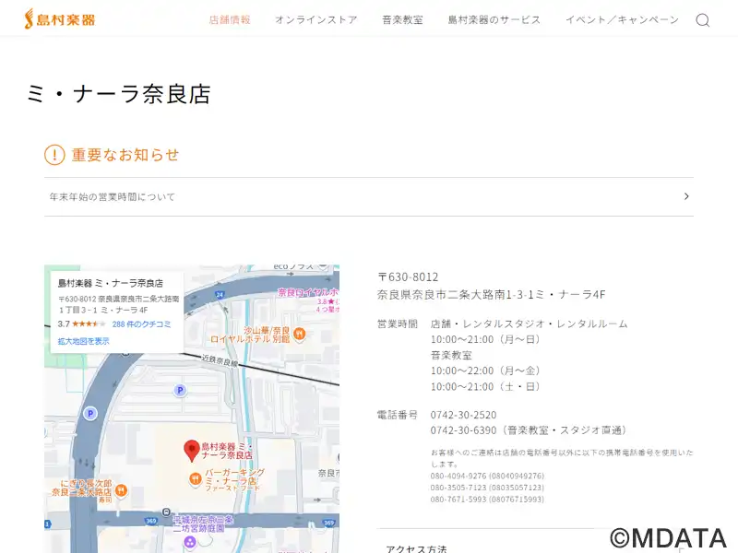Screen dimensions: 738x553
Task: Click 10:00〜21:00（月〜日） hours text
Action: pyautogui.click(x=485, y=339)
